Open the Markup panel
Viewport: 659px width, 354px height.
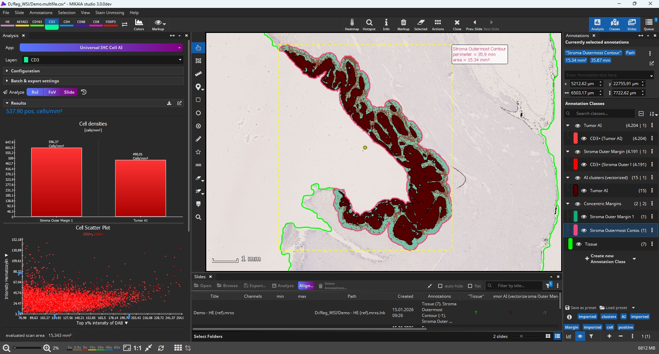403,24
